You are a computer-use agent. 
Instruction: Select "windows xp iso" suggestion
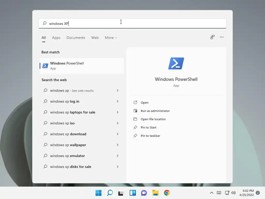[82, 123]
